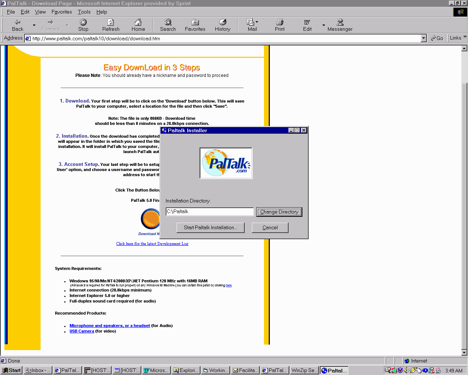Close the Paltalk Installer window
The width and height of the screenshot is (468, 375).
304,130
